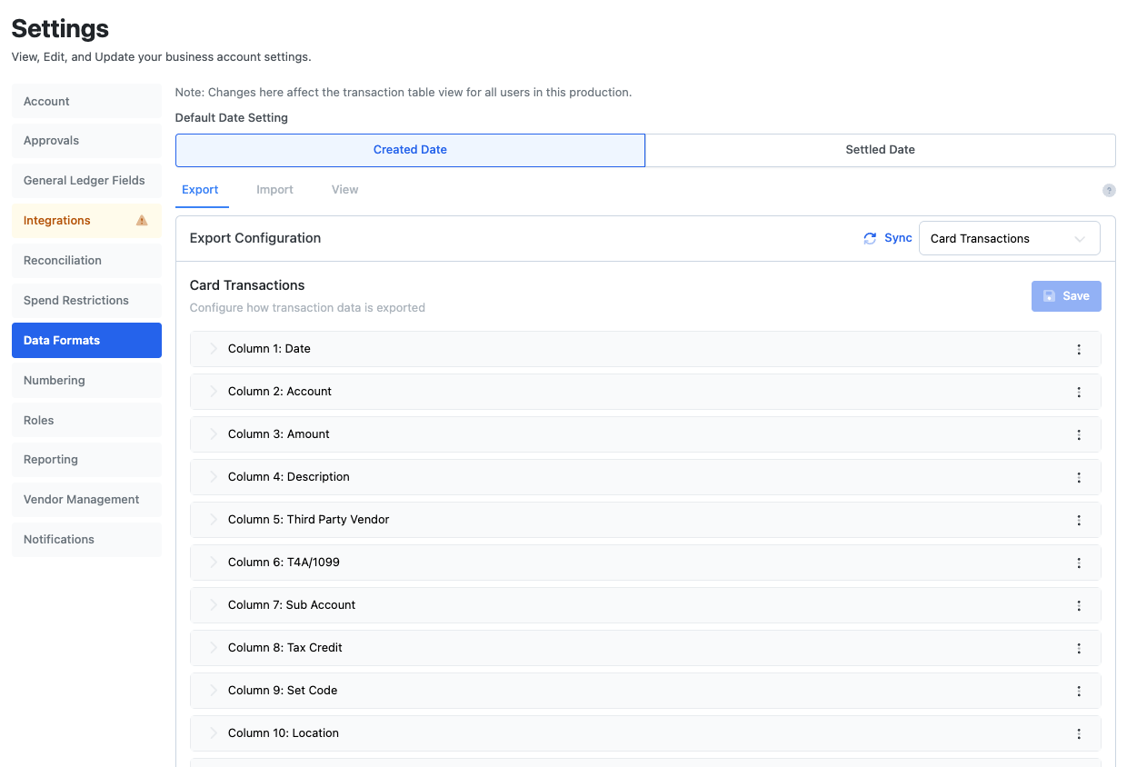
Task: Switch to the Import tab
Action: (274, 190)
